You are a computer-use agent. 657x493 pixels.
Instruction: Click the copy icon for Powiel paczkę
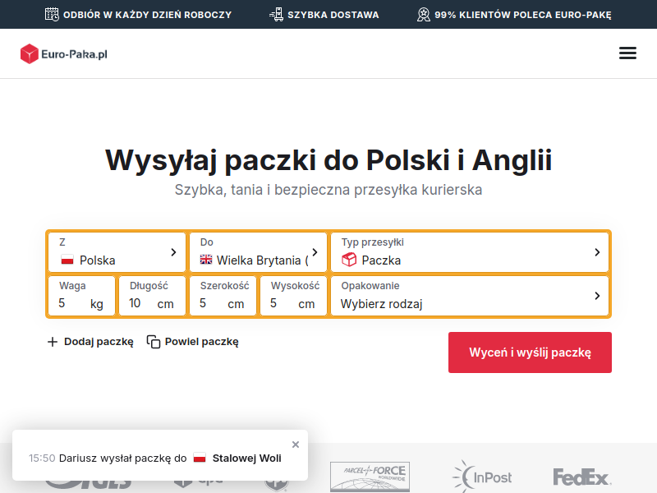pyautogui.click(x=154, y=342)
